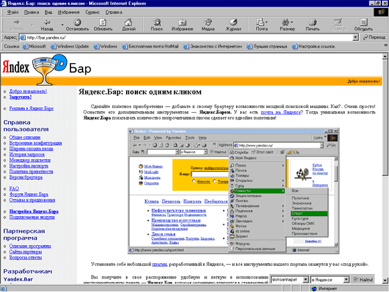
Task: Open the Правка menu
Action: click(x=32, y=12)
